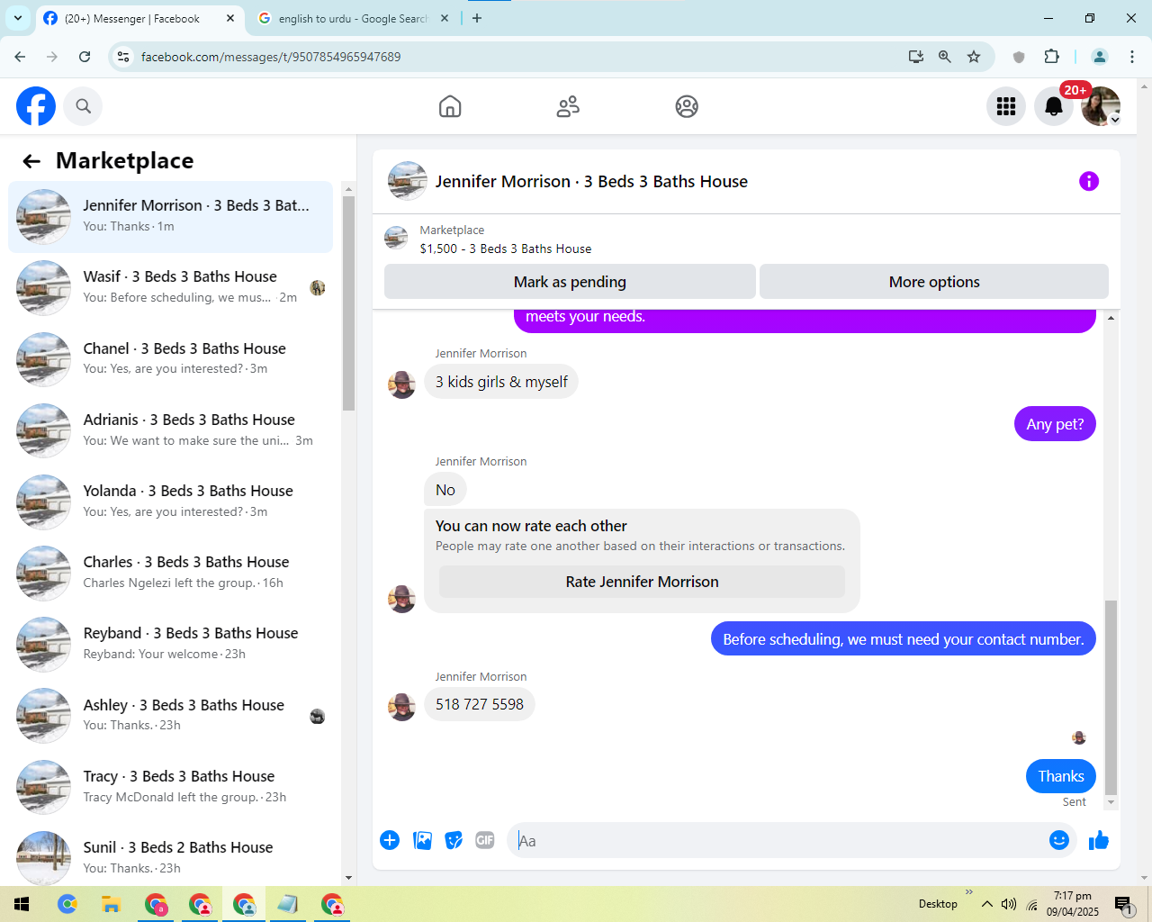Open volume control in system tray
Screen dimensions: 1152x922
pyautogui.click(x=1009, y=904)
